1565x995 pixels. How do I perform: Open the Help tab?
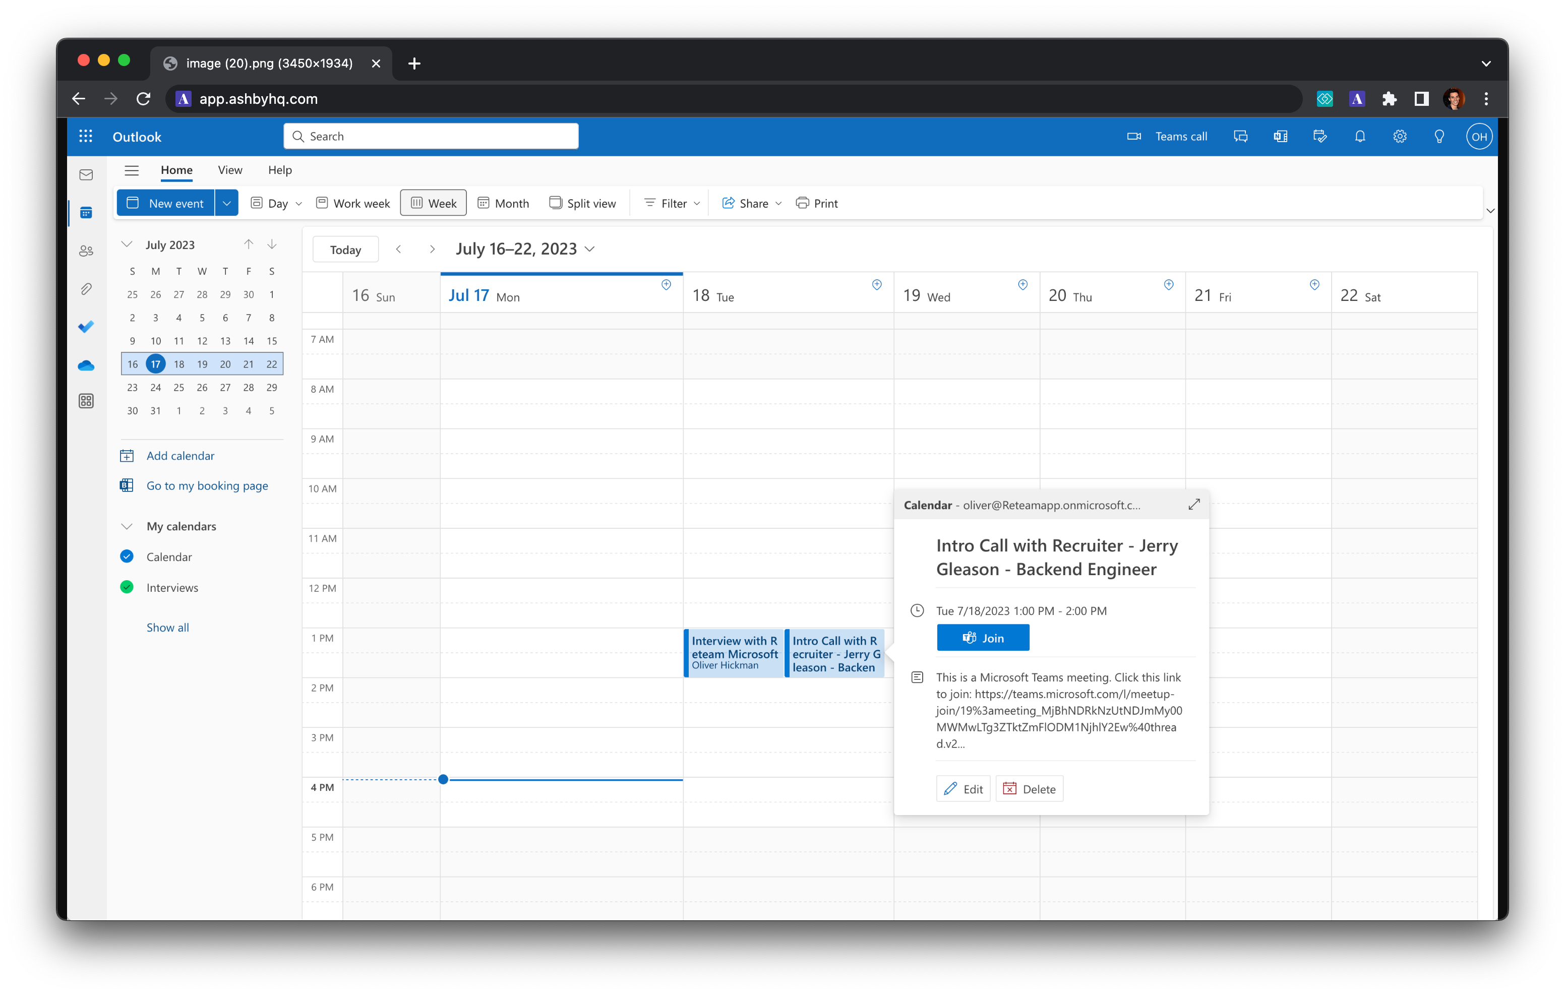click(x=279, y=170)
